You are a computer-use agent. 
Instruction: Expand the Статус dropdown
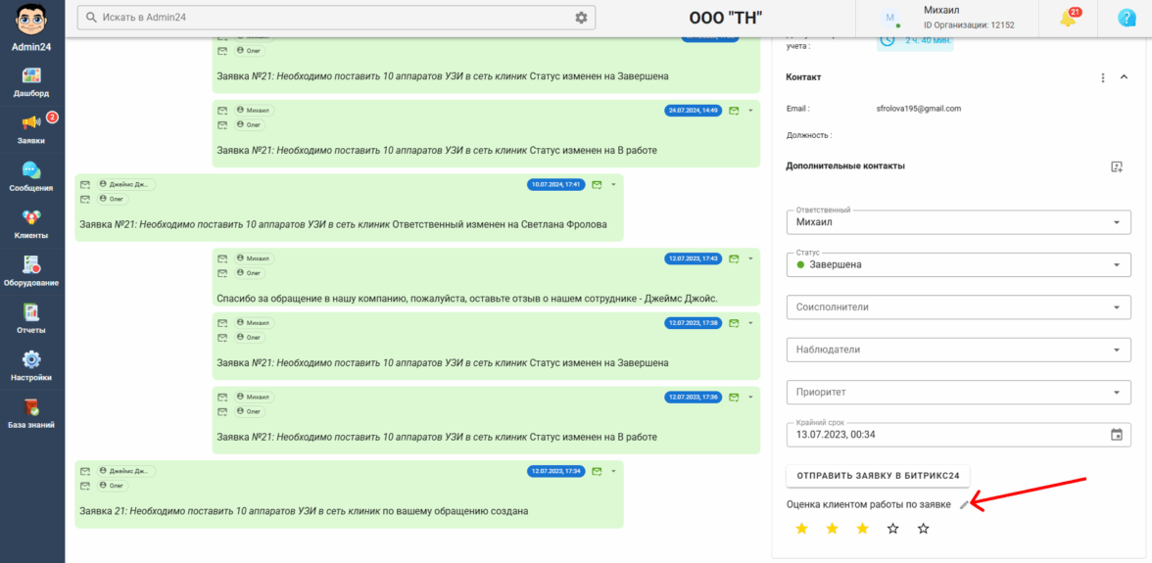coord(958,265)
